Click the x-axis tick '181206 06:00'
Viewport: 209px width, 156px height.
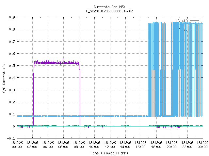tap(63, 145)
